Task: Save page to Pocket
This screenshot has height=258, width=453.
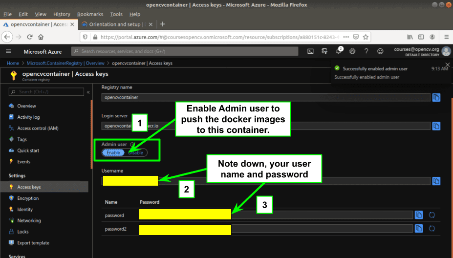Action: pos(356,37)
